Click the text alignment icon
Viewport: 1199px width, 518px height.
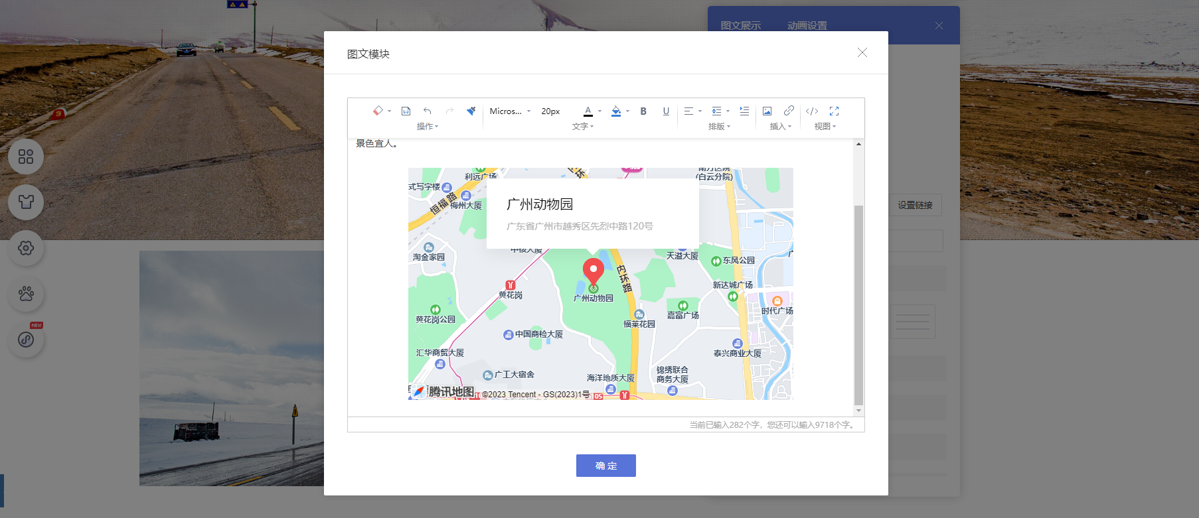(688, 111)
